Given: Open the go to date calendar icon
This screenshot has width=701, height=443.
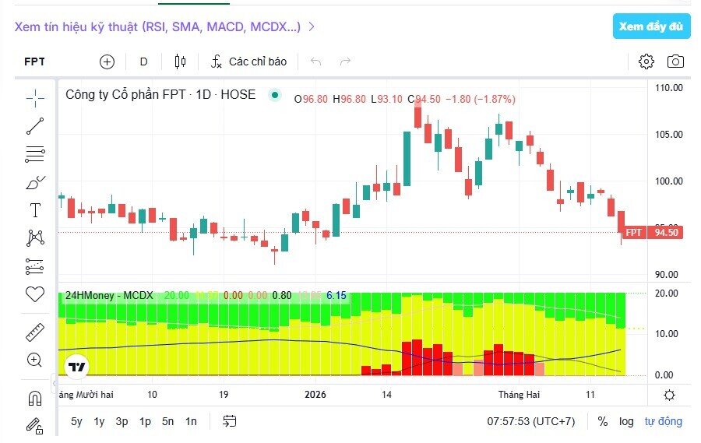Looking at the screenshot, I should pyautogui.click(x=229, y=421).
